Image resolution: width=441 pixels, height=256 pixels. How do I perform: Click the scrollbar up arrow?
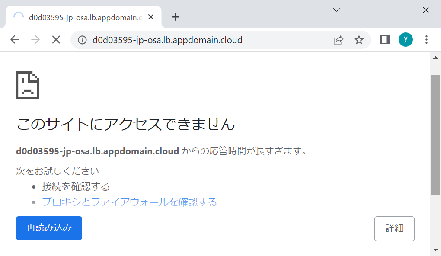435,58
